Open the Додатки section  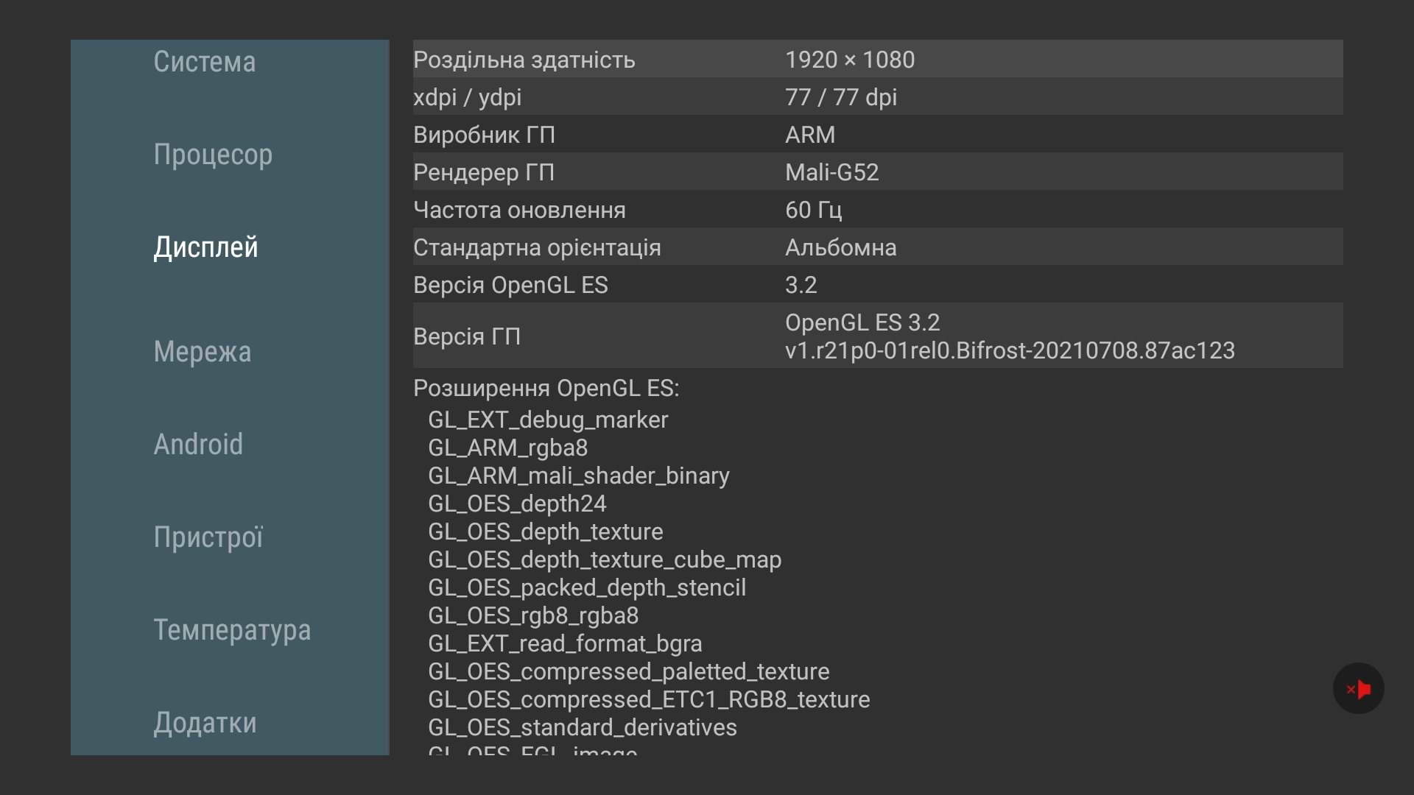(205, 723)
